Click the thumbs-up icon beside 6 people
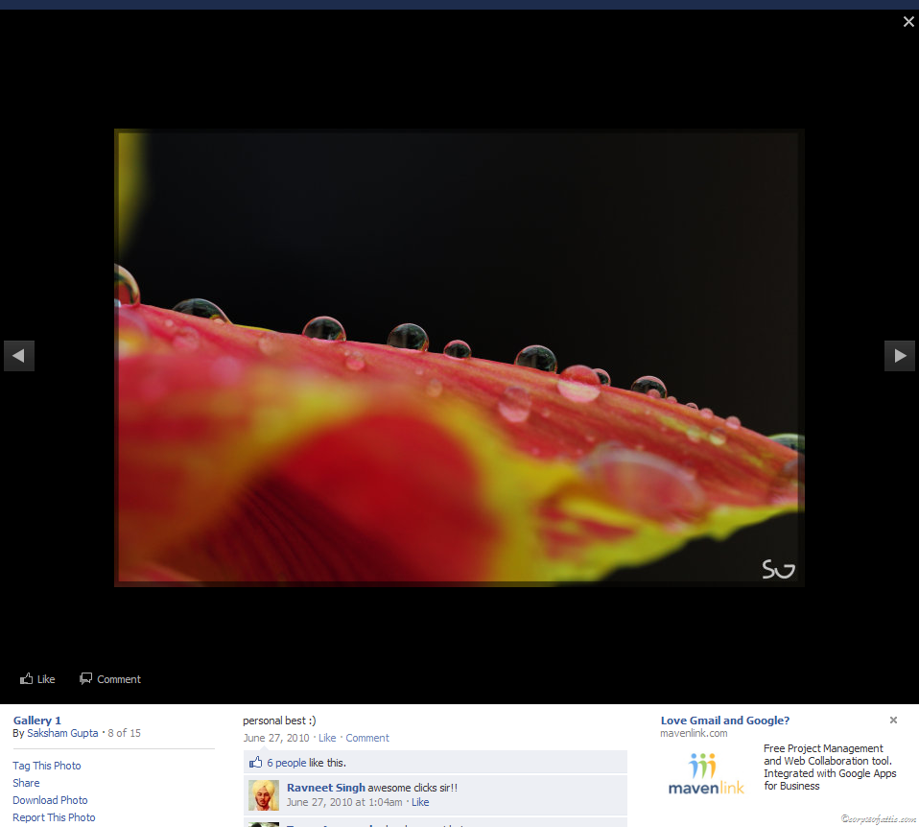 (256, 763)
